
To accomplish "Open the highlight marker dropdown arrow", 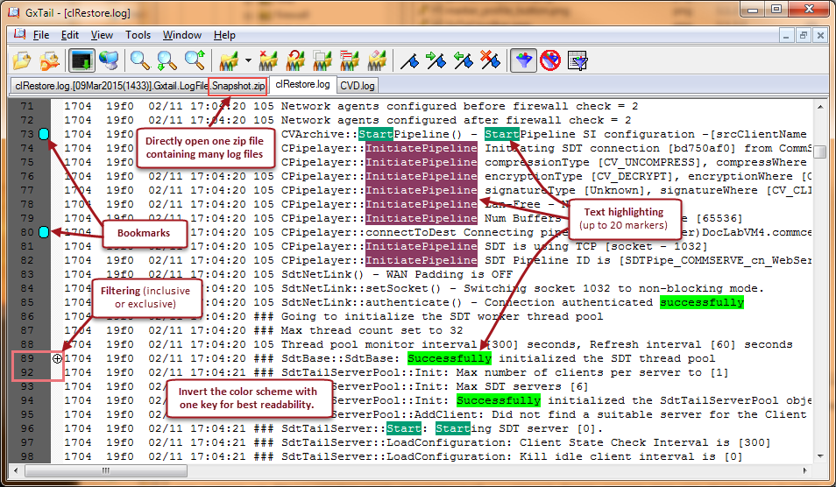I will pyautogui.click(x=248, y=61).
